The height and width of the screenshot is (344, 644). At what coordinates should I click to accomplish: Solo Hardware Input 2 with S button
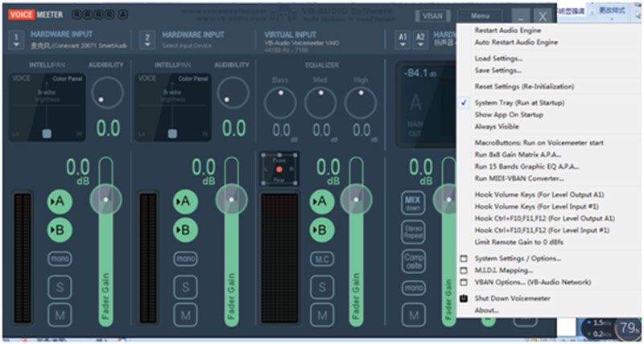click(186, 288)
